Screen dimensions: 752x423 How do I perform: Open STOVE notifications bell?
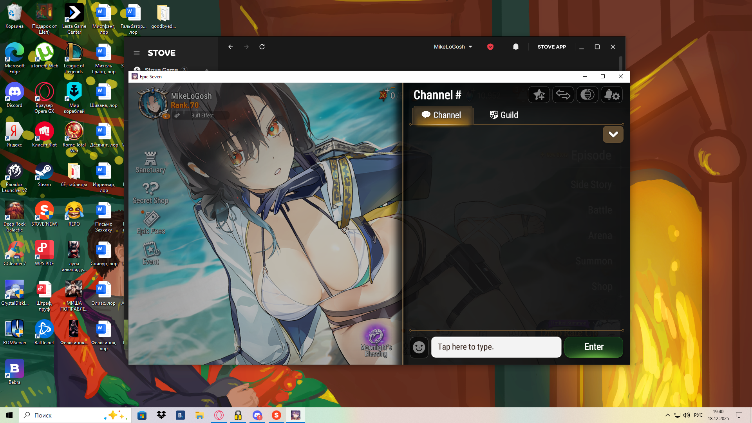point(516,47)
